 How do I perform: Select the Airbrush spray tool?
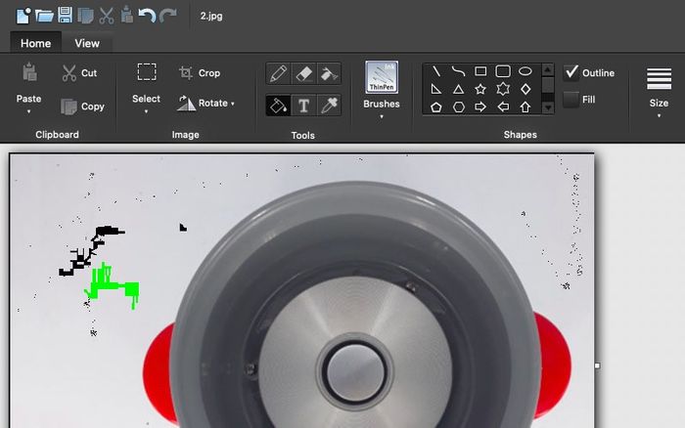(x=329, y=73)
